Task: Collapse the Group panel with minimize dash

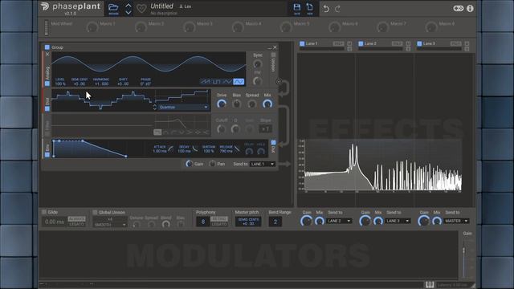Action: coord(270,47)
